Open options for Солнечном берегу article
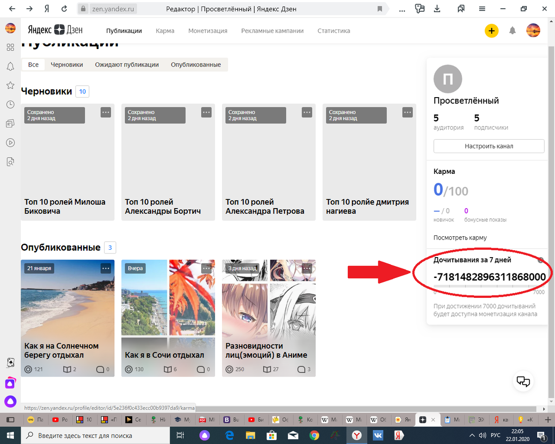The image size is (555, 444). pyautogui.click(x=106, y=268)
